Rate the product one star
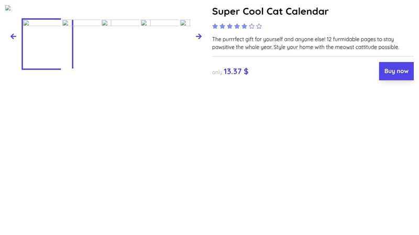The height and width of the screenshot is (235, 419). point(215,26)
